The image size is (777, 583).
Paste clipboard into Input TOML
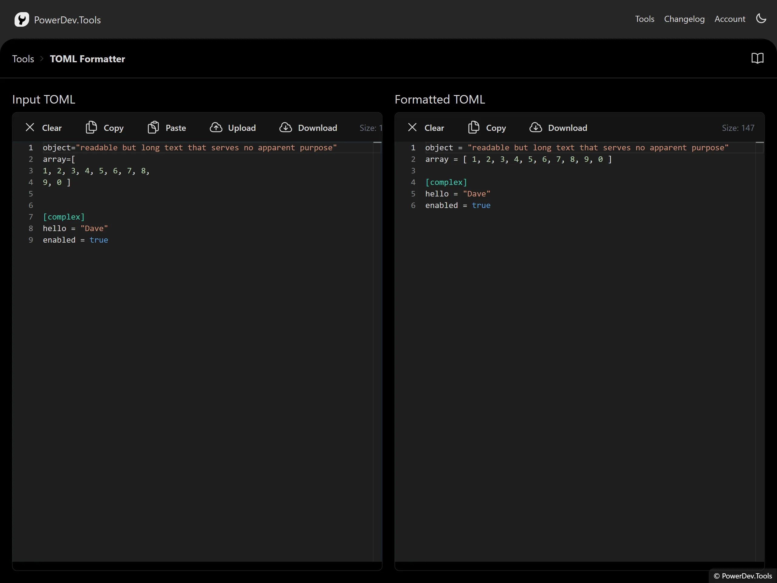[167, 128]
